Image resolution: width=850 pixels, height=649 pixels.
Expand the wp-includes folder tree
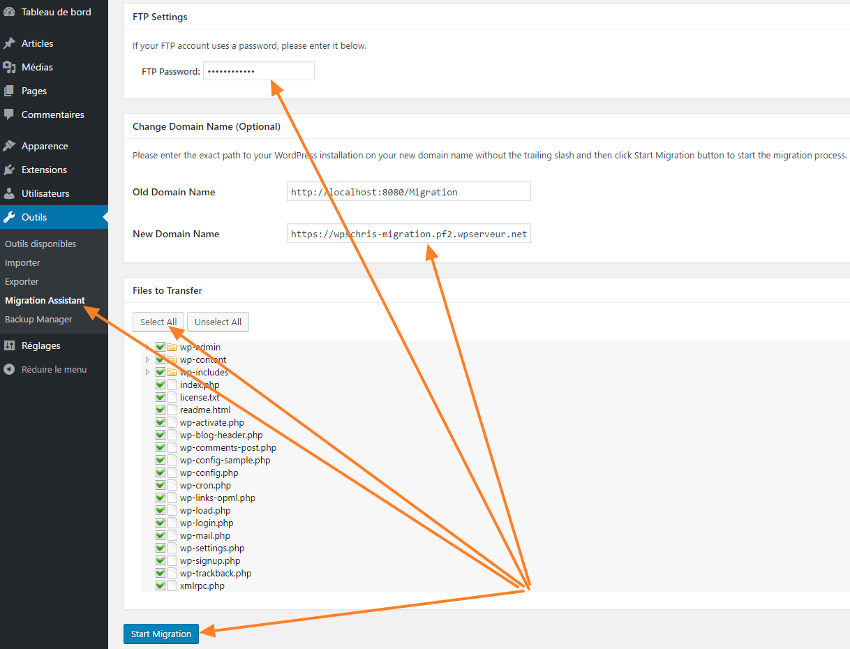147,371
